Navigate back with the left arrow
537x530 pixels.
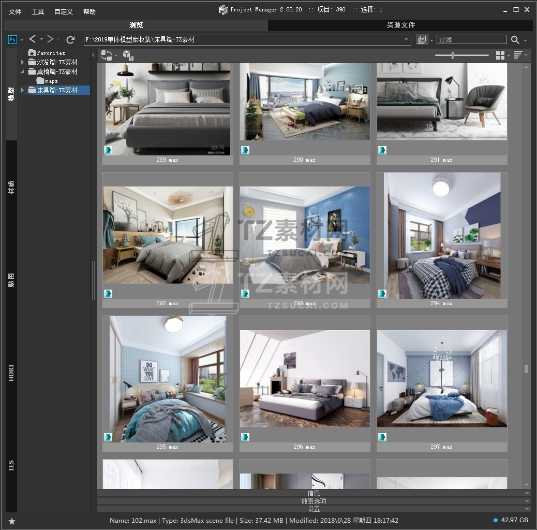tap(33, 39)
